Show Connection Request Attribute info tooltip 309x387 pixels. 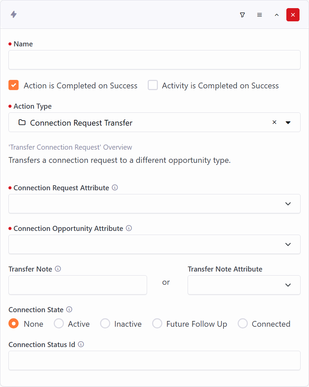pyautogui.click(x=115, y=188)
